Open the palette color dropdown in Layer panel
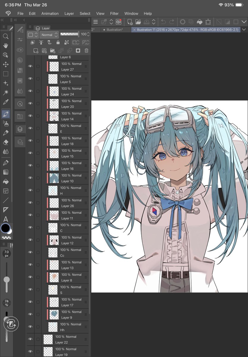The width and height of the screenshot is (248, 357). (33, 35)
